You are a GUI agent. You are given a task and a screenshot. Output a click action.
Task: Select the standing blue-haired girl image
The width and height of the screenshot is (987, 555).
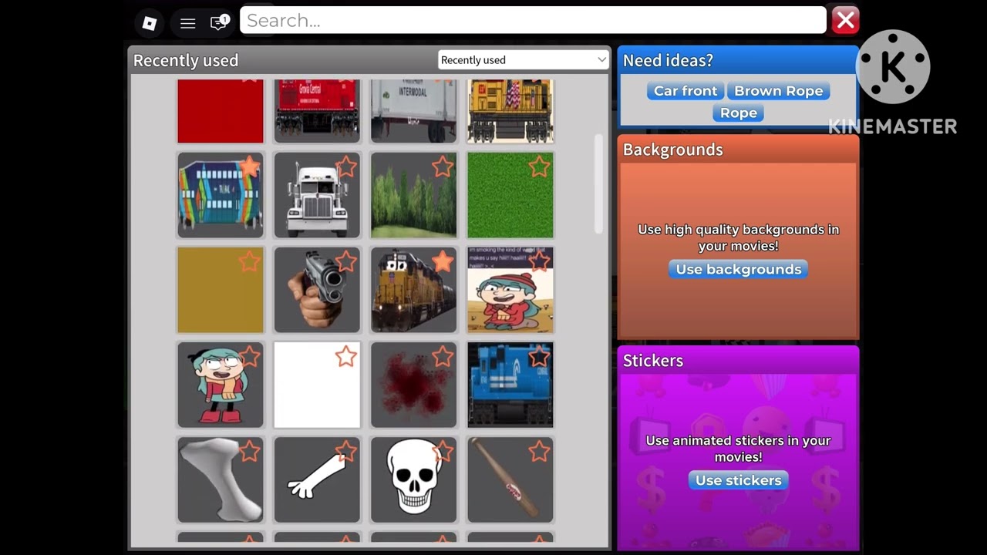point(221,385)
